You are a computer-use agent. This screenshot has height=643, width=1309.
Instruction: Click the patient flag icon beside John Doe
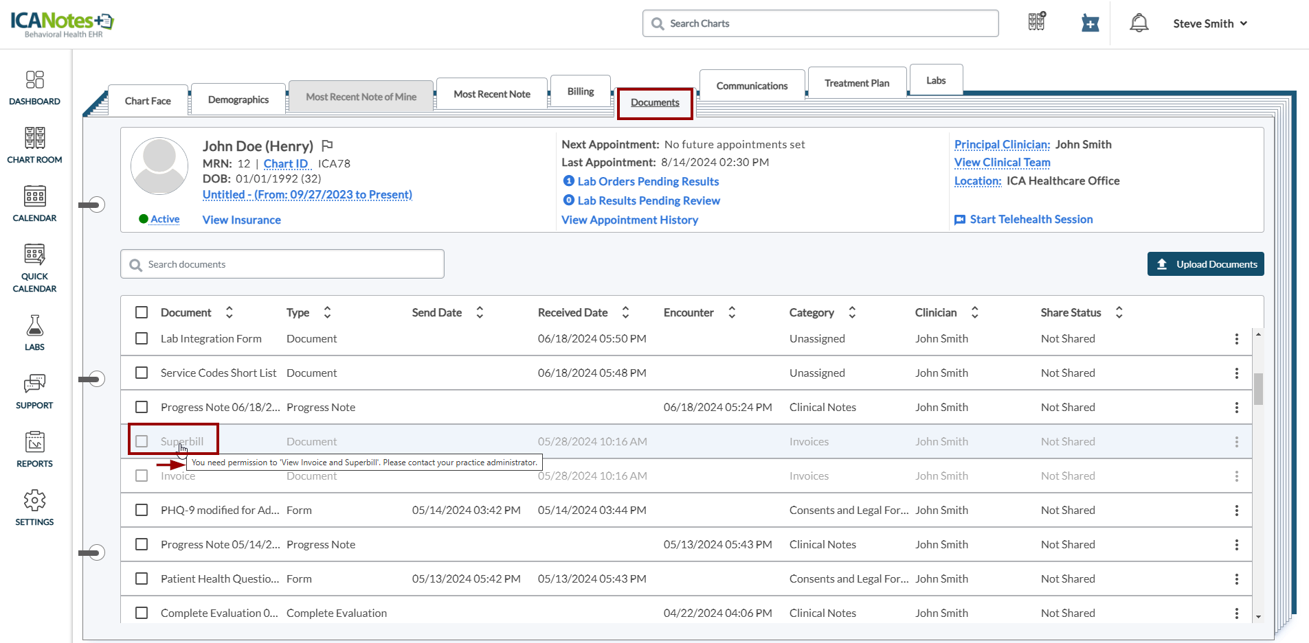327,145
